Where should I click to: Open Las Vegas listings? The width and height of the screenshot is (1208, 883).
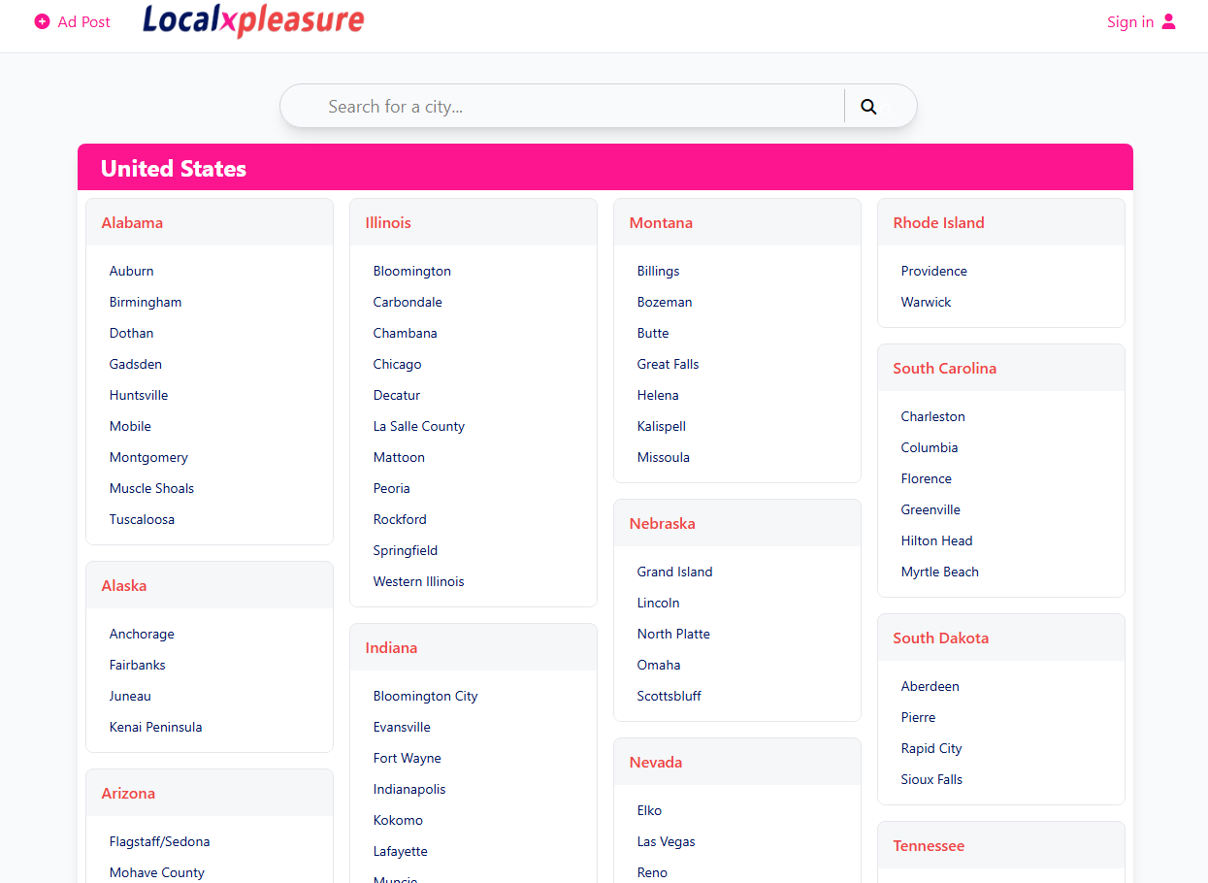pyautogui.click(x=666, y=841)
